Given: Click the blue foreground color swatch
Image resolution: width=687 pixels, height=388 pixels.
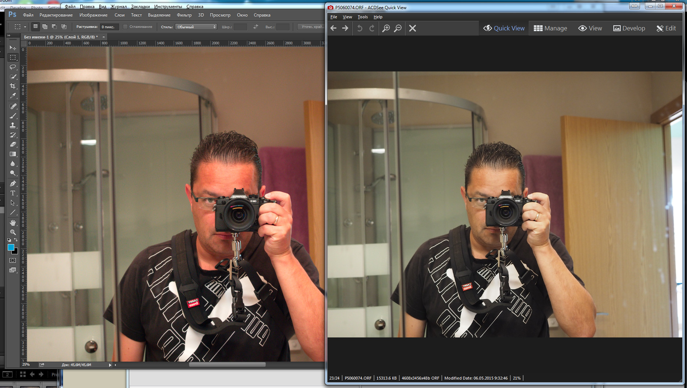Looking at the screenshot, I should (11, 247).
